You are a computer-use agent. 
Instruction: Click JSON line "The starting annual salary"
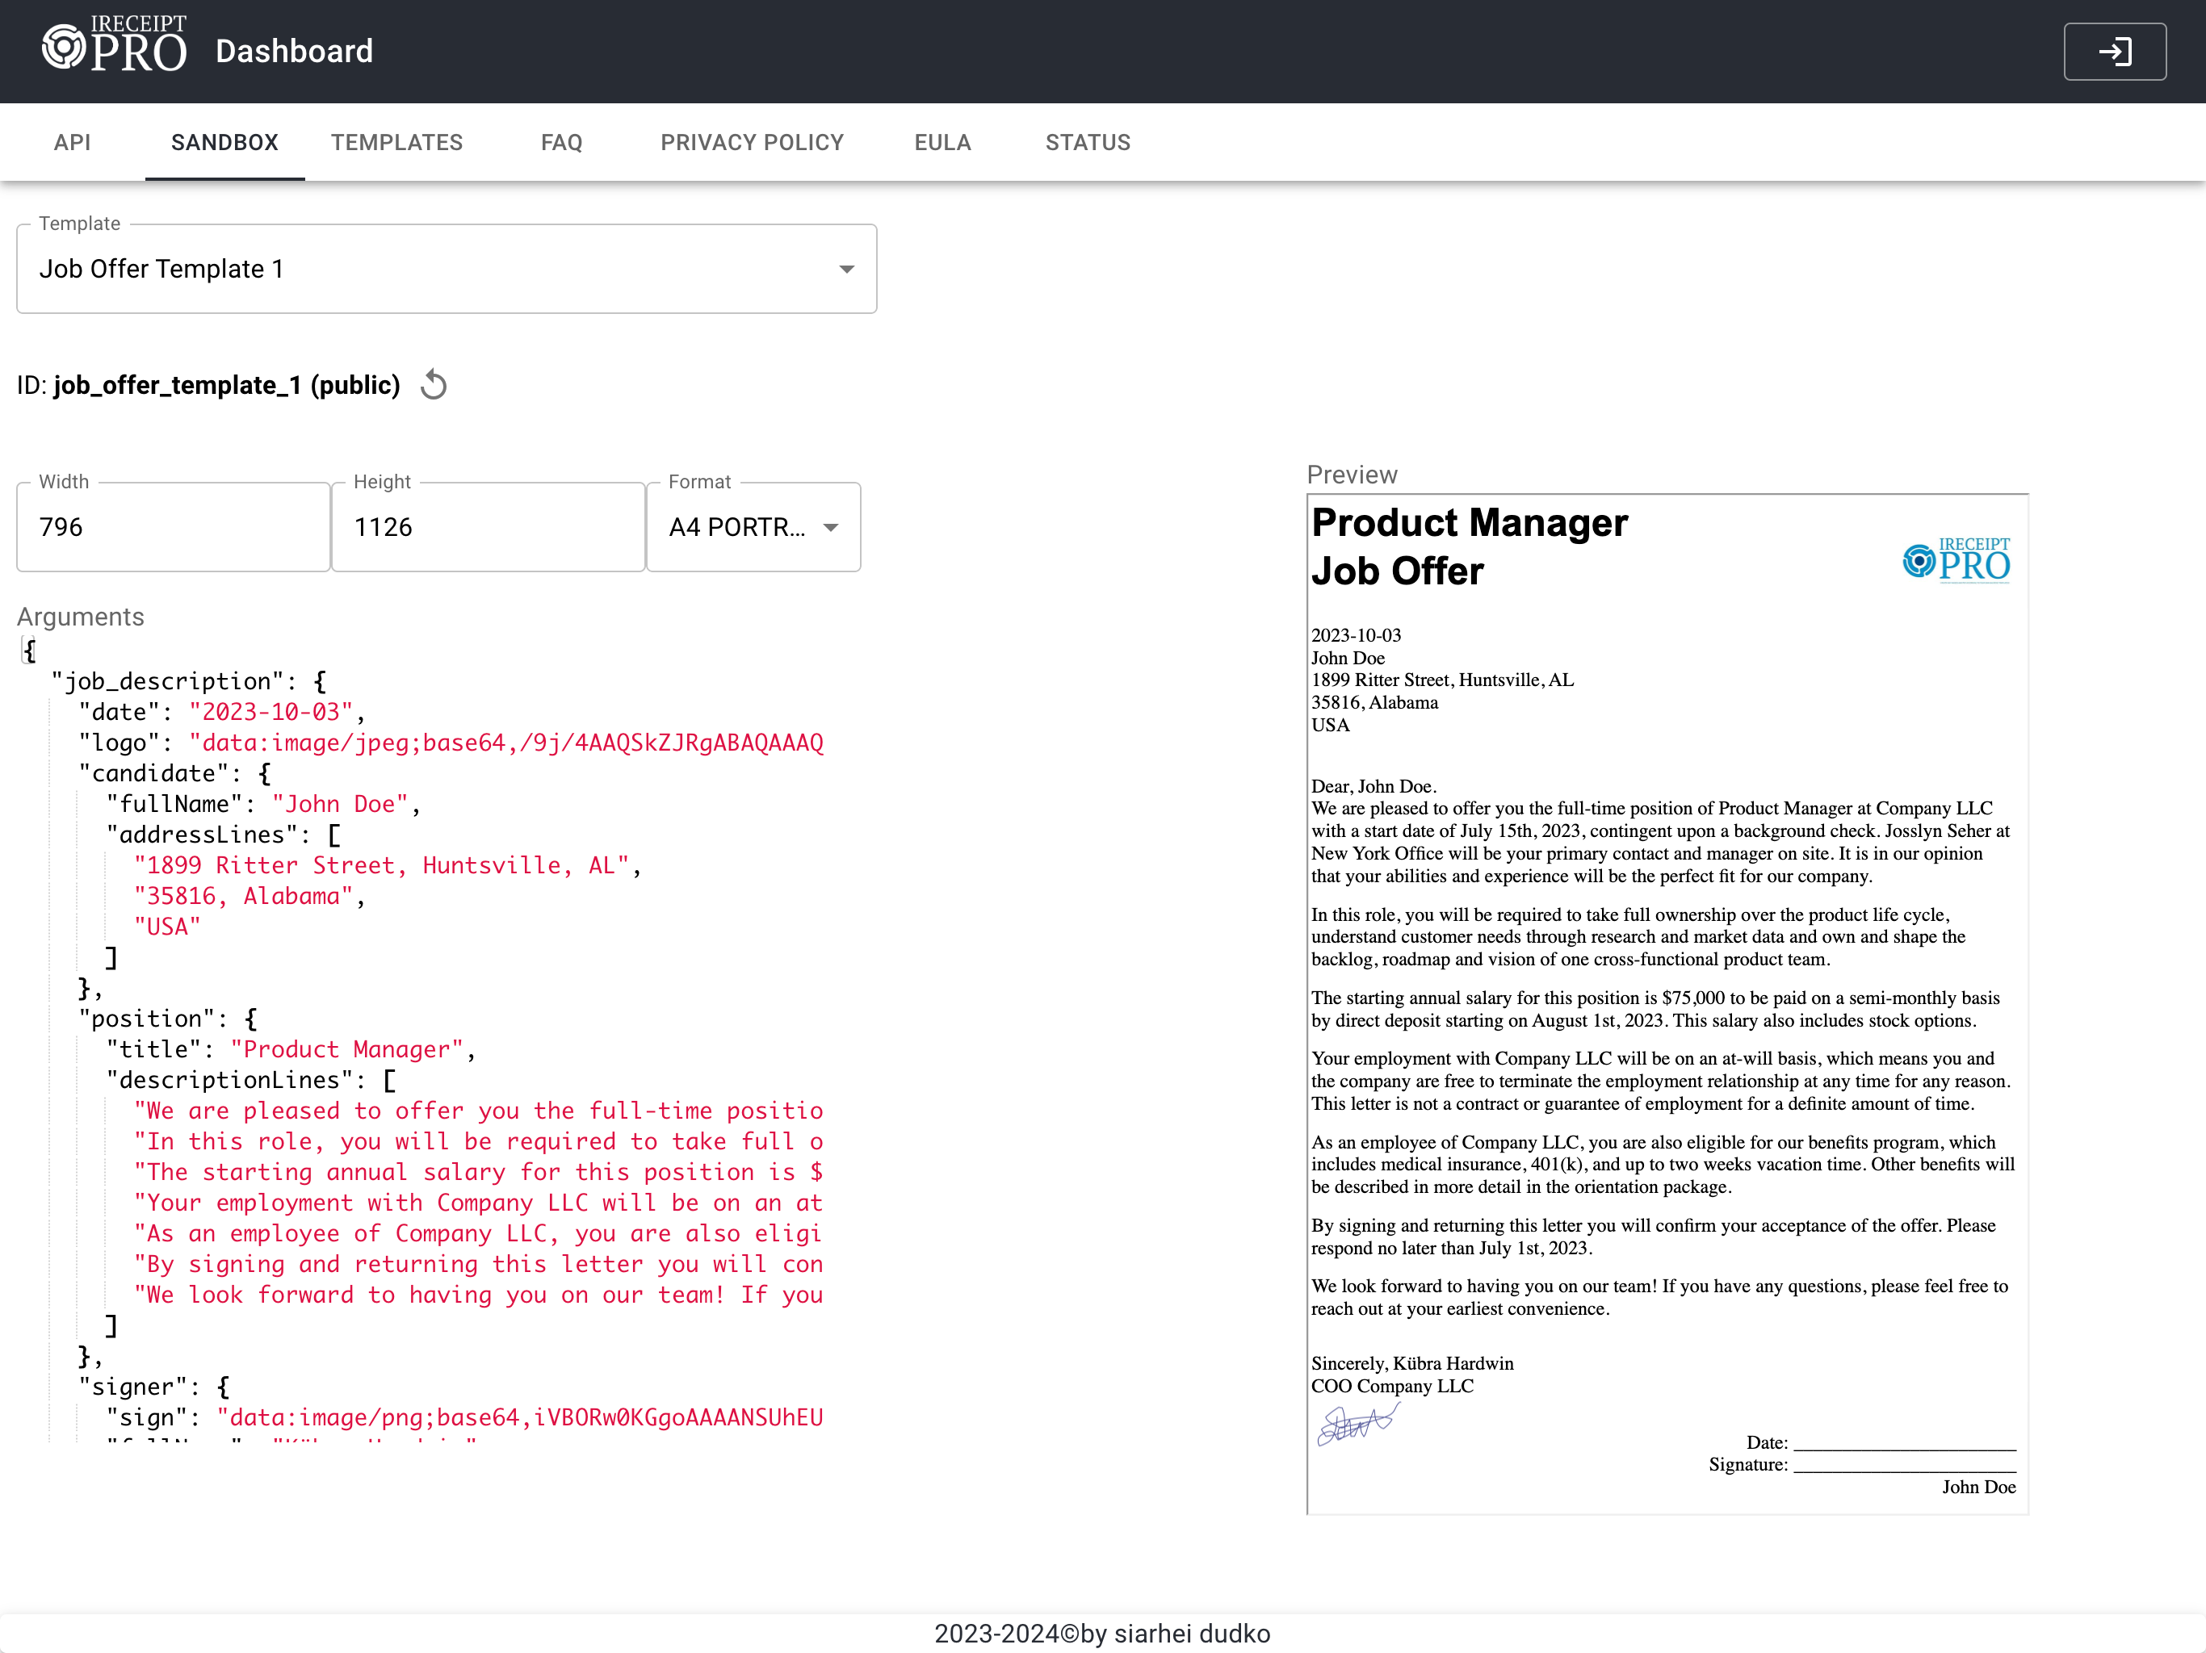pyautogui.click(x=479, y=1173)
